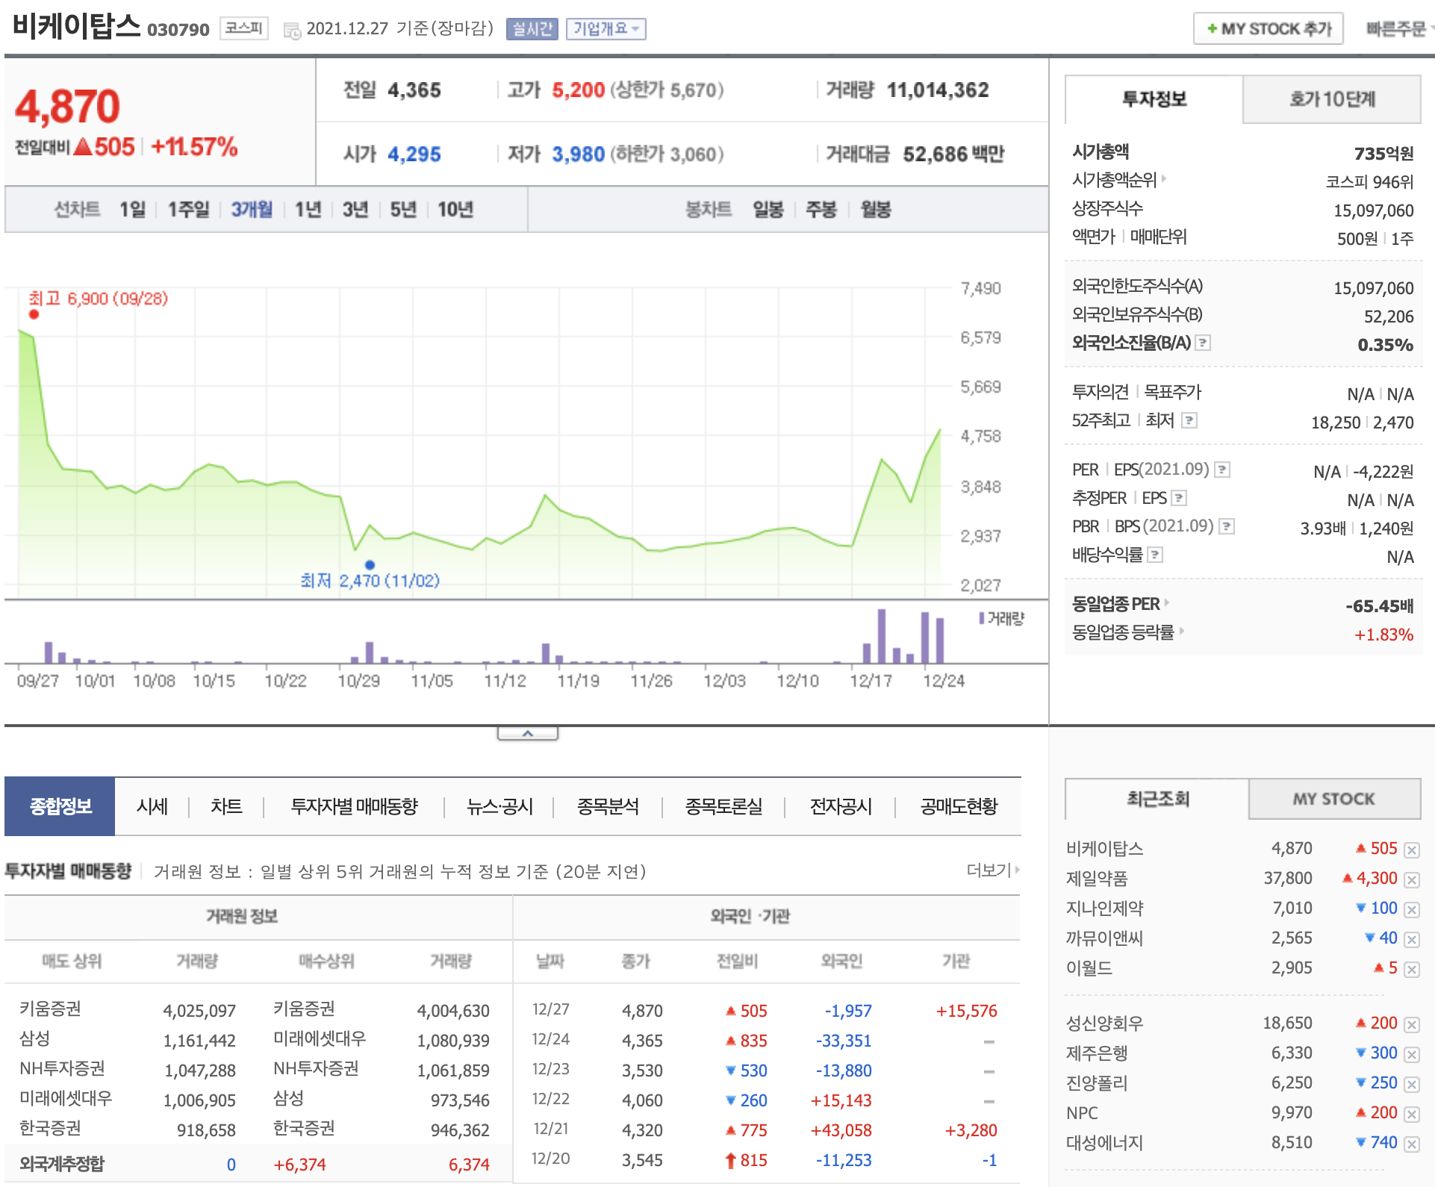
Task: Remove 제일약품 from recent list
Action: 1411,879
